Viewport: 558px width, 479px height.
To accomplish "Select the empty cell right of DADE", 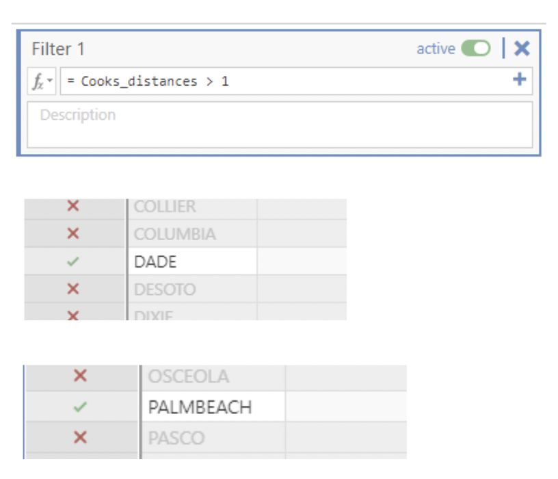I will [301, 261].
